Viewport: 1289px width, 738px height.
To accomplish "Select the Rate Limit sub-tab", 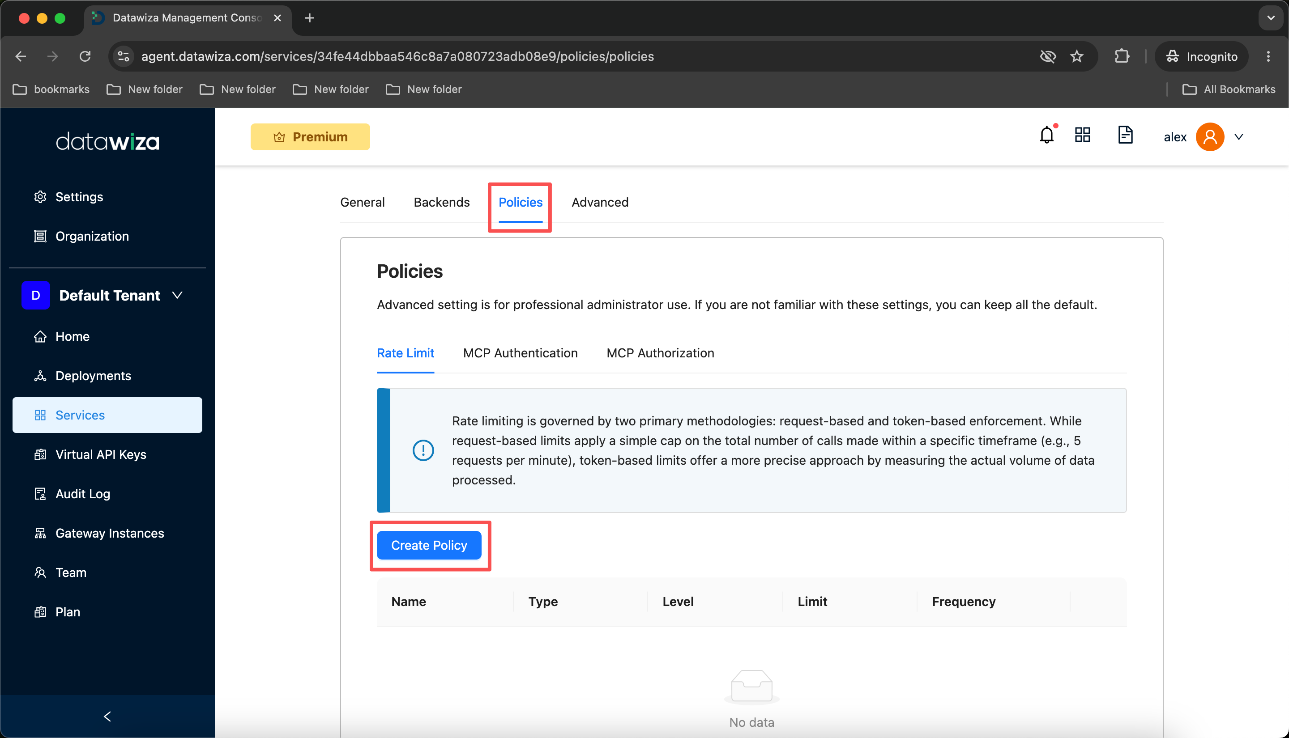I will [x=405, y=353].
